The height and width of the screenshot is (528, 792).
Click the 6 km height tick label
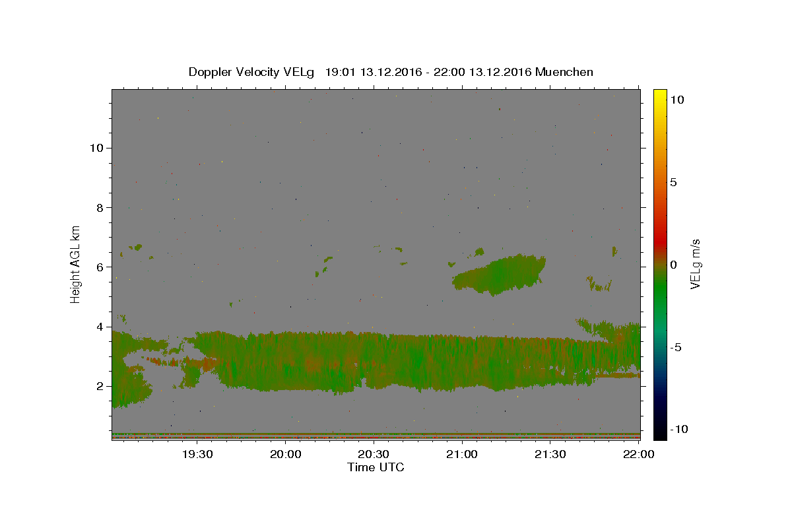pyautogui.click(x=99, y=267)
